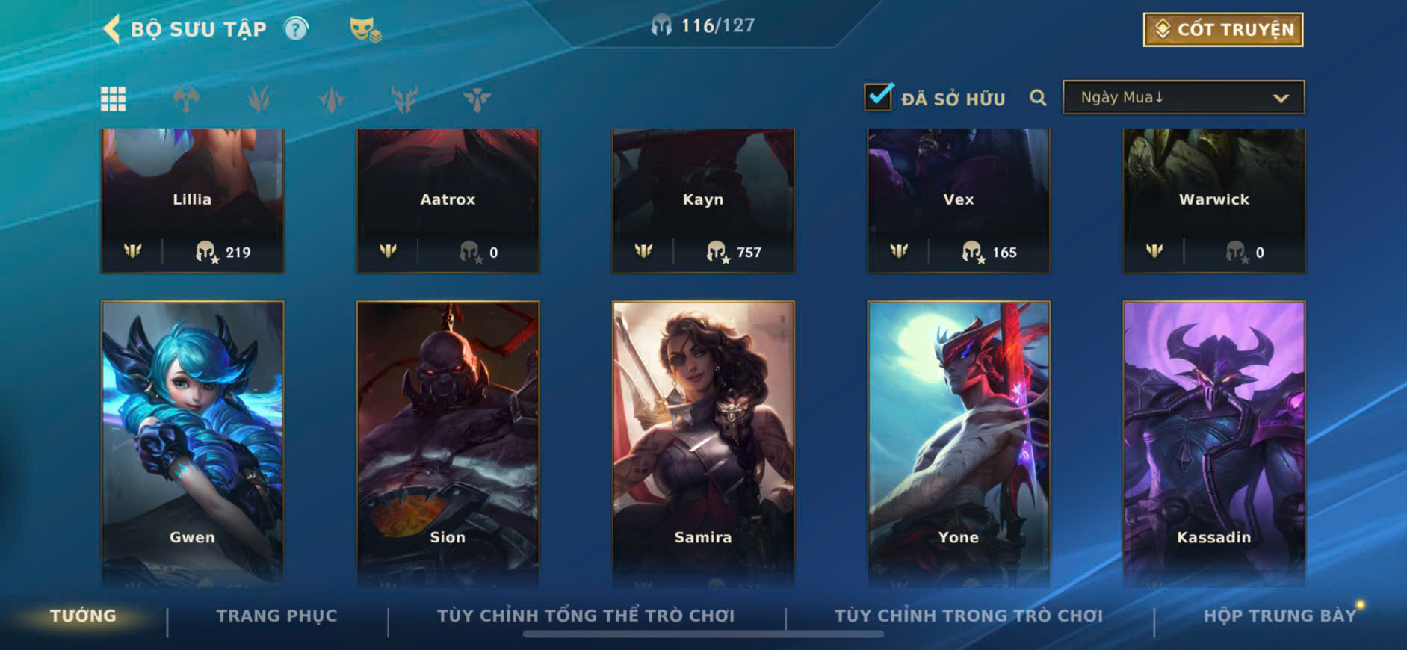Switch to the Trang Phục tab

[276, 616]
